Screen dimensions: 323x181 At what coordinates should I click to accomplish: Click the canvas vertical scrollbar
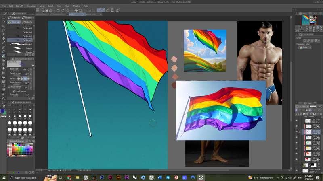pyautogui.click(x=291, y=93)
